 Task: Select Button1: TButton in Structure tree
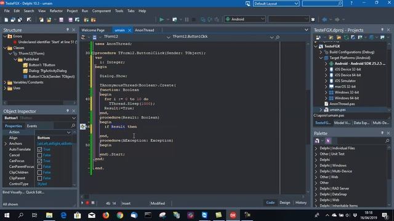(42, 65)
